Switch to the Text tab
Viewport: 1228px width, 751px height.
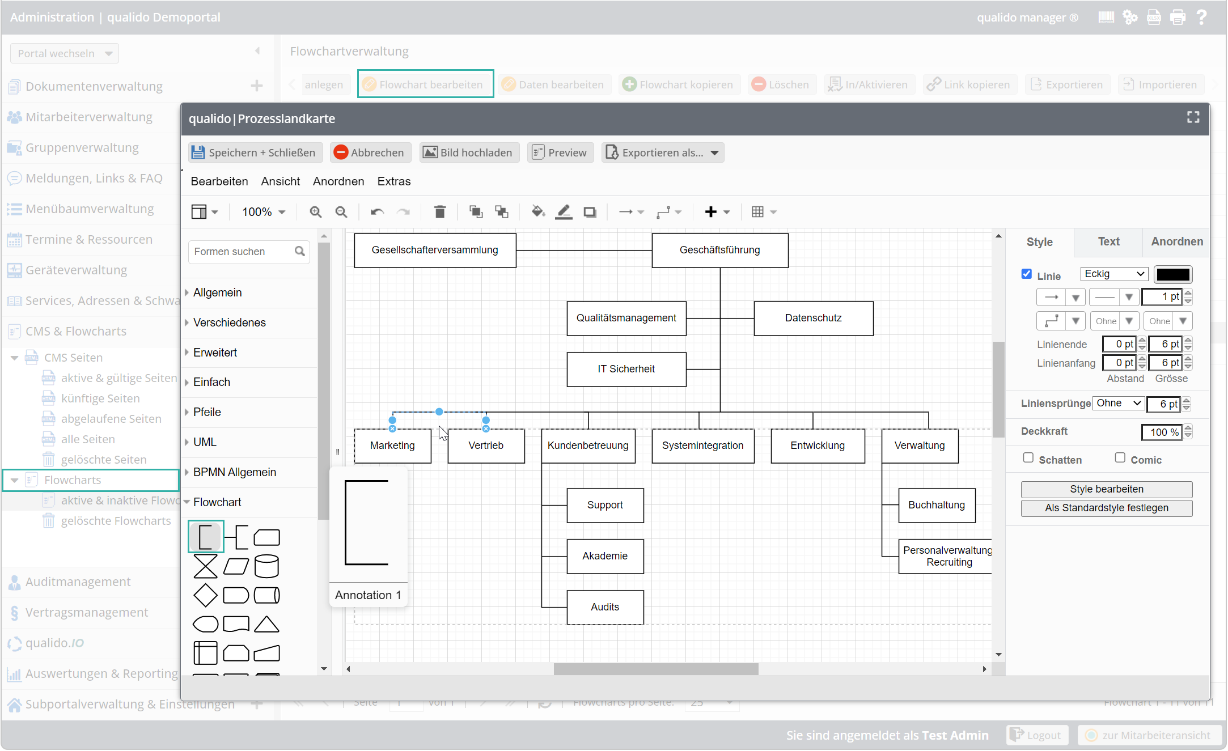click(x=1108, y=242)
